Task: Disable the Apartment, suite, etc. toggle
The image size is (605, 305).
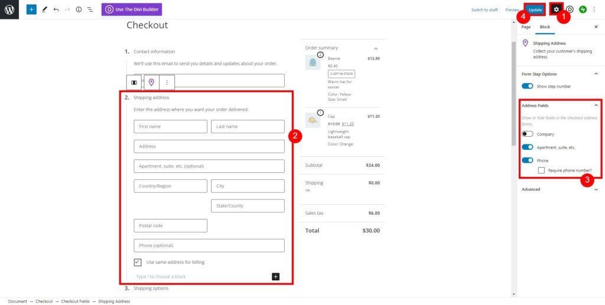Action: (x=528, y=147)
